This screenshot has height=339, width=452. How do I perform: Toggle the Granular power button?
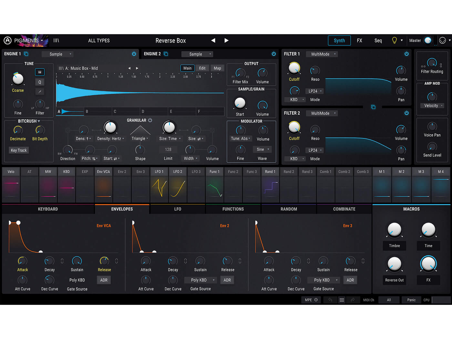tap(150, 120)
